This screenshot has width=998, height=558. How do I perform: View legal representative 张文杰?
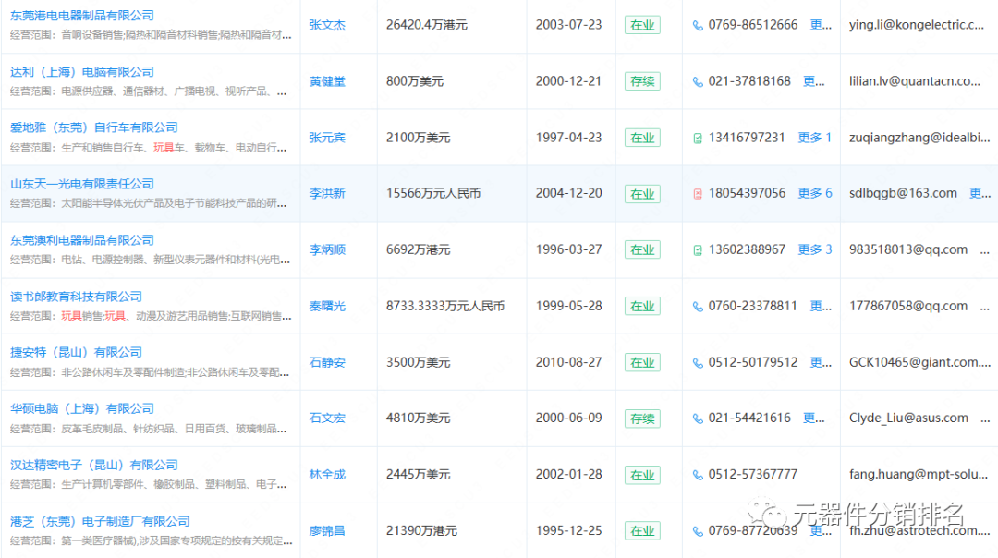327,25
